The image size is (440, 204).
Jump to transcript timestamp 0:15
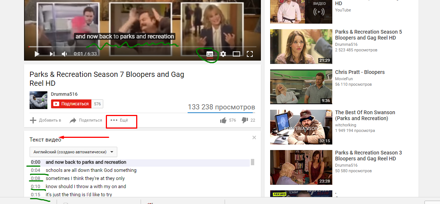pyautogui.click(x=36, y=194)
